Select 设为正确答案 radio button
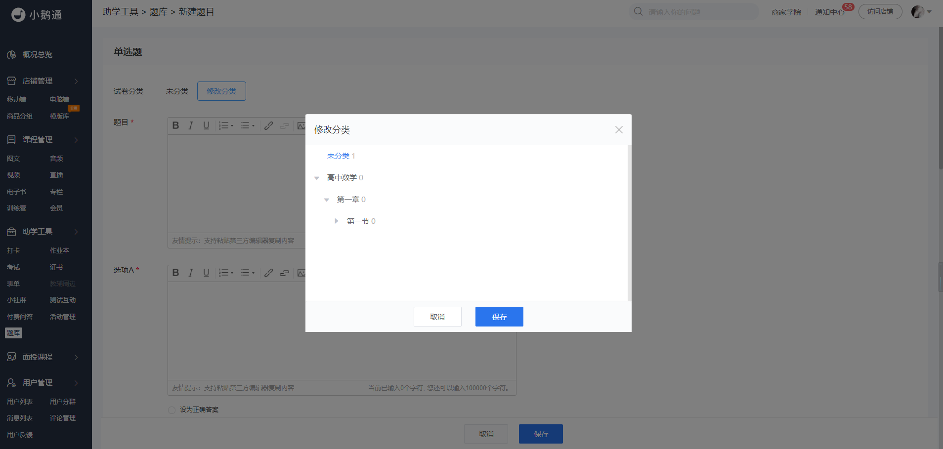Image resolution: width=943 pixels, height=449 pixels. coord(171,410)
